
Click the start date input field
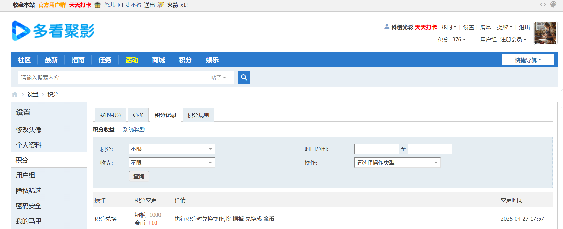376,149
